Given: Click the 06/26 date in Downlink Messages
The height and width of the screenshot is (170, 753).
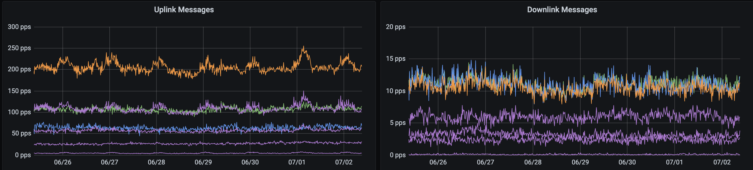Looking at the screenshot, I should pos(438,162).
